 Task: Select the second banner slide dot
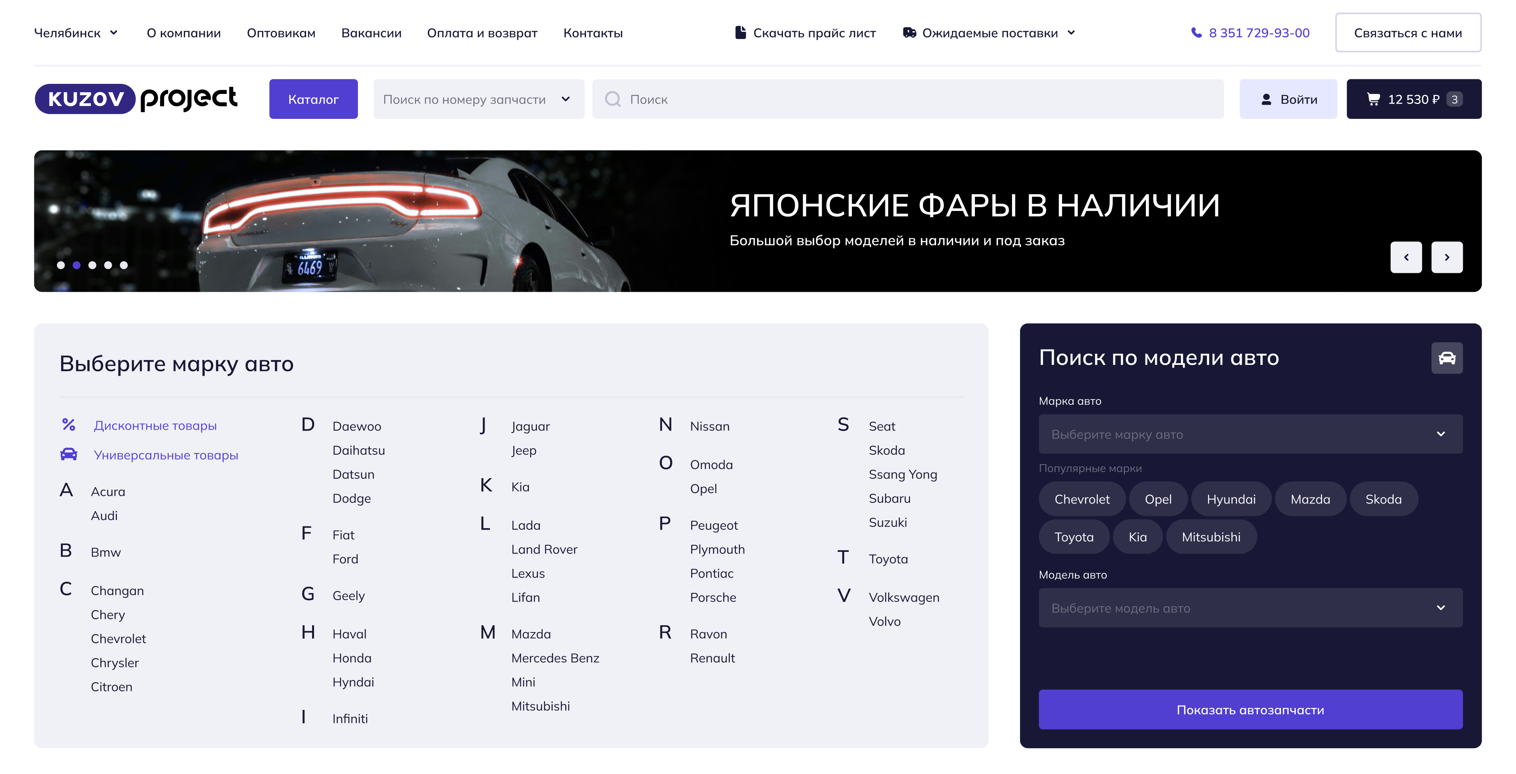pyautogui.click(x=77, y=265)
